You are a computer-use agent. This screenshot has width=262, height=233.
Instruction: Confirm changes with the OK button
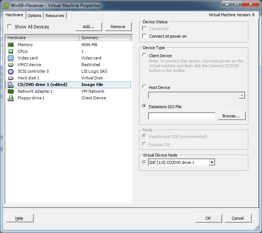[208, 218]
